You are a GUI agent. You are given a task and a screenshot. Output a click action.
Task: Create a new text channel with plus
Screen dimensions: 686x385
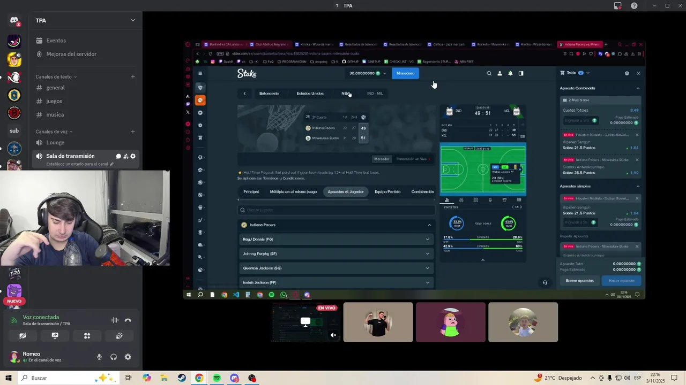coord(133,76)
